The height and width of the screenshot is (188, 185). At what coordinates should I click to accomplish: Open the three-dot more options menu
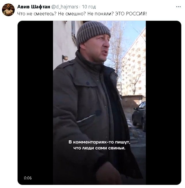tap(178, 7)
